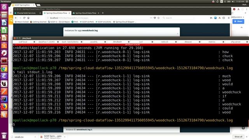Open page actions ellipsis in URL bar
Image resolution: width=249 pixels, height=140 pixels.
(x=151, y=18)
